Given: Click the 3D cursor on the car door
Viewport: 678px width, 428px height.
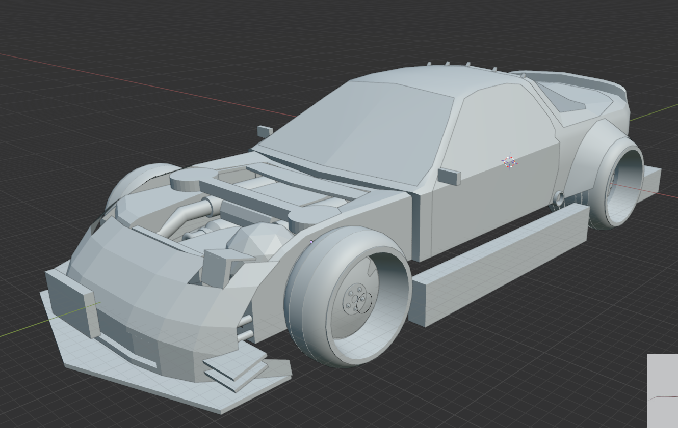Looking at the screenshot, I should [x=509, y=162].
